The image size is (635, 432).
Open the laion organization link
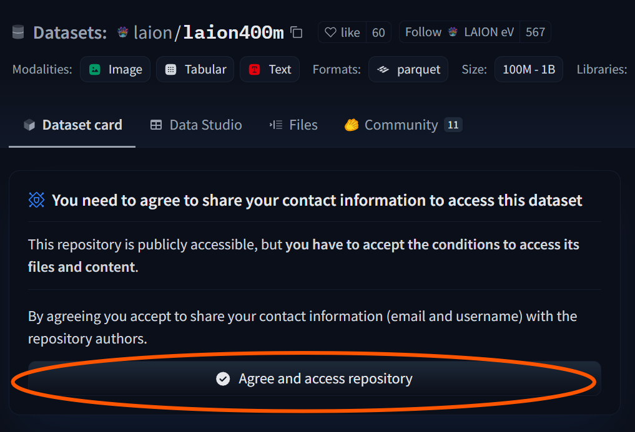coord(152,32)
